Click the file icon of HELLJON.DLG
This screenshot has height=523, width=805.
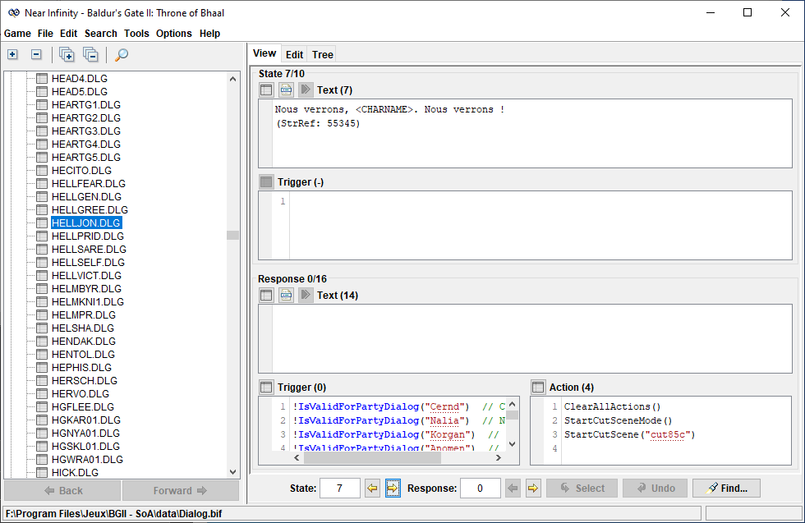click(x=42, y=223)
